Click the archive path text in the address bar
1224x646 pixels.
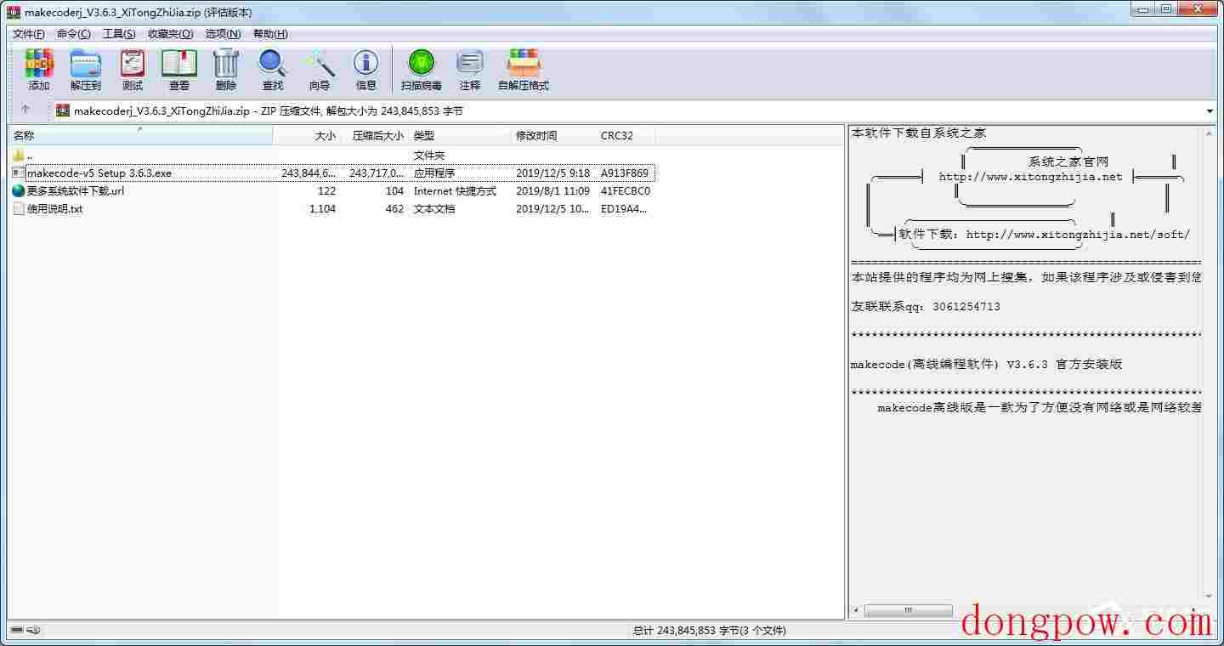click(269, 110)
